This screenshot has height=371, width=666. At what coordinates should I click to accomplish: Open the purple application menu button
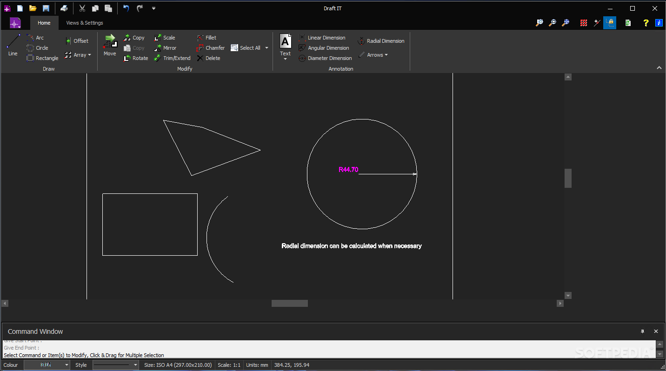pos(15,23)
